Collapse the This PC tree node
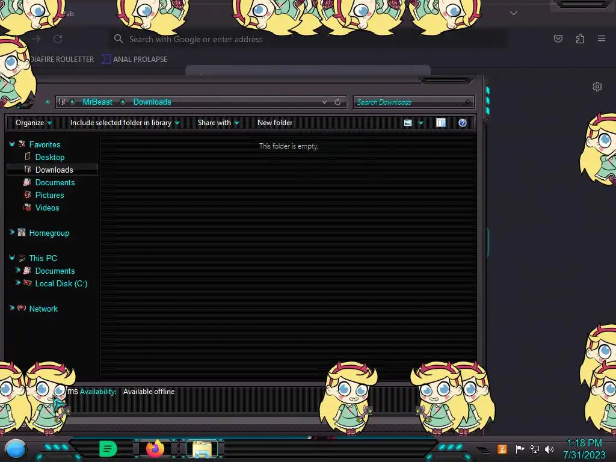 pyautogui.click(x=12, y=257)
